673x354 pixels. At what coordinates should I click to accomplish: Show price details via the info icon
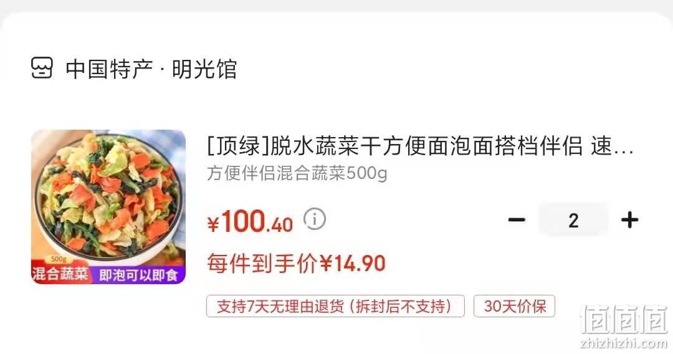point(315,219)
